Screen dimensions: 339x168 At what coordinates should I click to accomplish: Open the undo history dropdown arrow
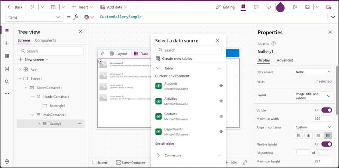click(43, 7)
